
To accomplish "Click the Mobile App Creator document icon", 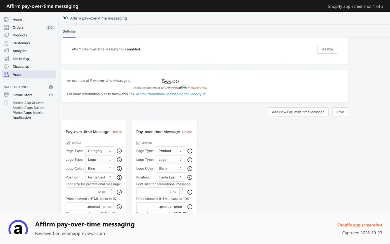I will [6, 103].
